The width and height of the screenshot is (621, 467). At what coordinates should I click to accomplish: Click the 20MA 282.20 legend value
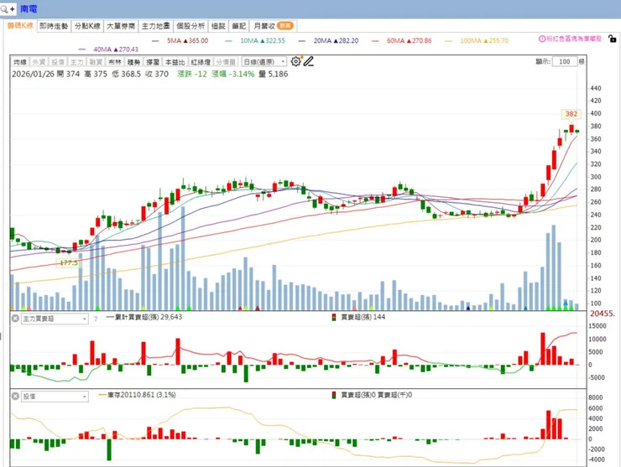click(336, 41)
